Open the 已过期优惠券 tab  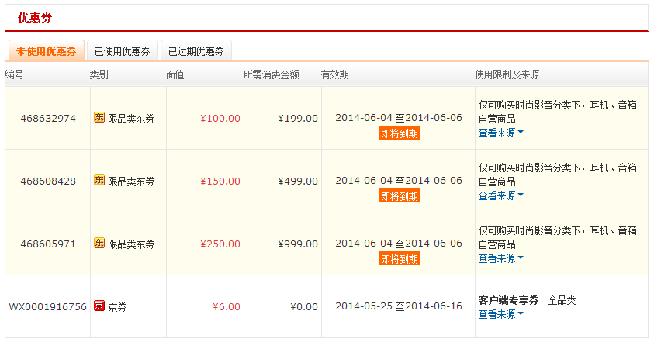click(x=196, y=51)
